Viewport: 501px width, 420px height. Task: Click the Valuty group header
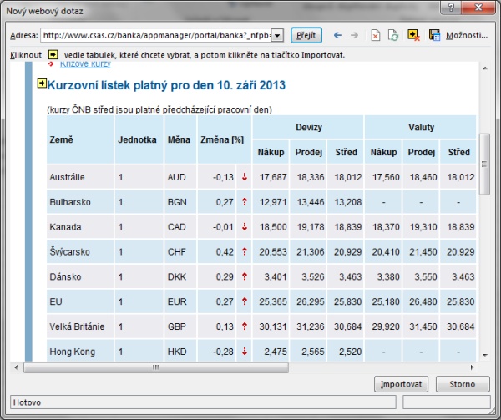pyautogui.click(x=421, y=127)
